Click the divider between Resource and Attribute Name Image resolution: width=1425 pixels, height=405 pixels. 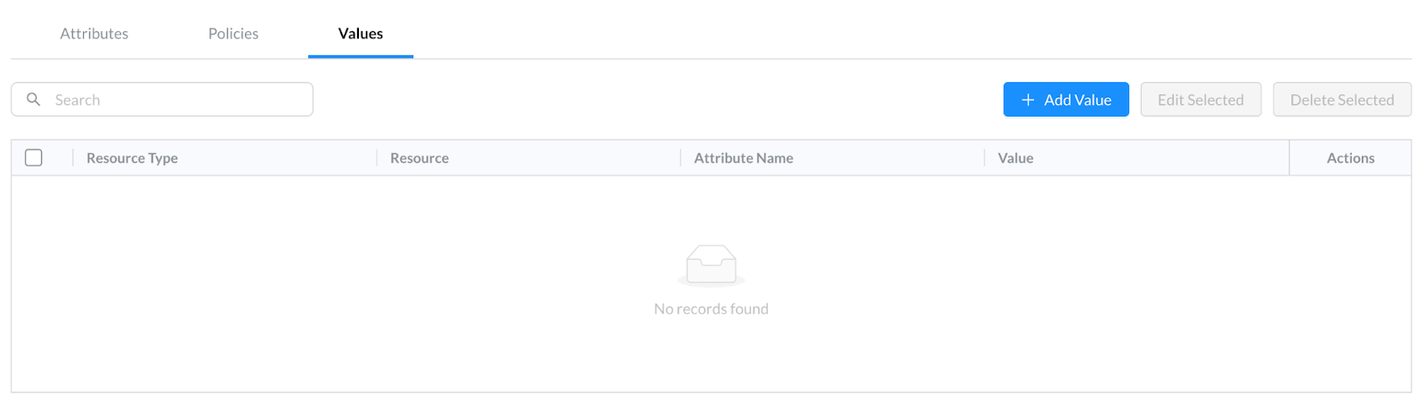coord(680,158)
